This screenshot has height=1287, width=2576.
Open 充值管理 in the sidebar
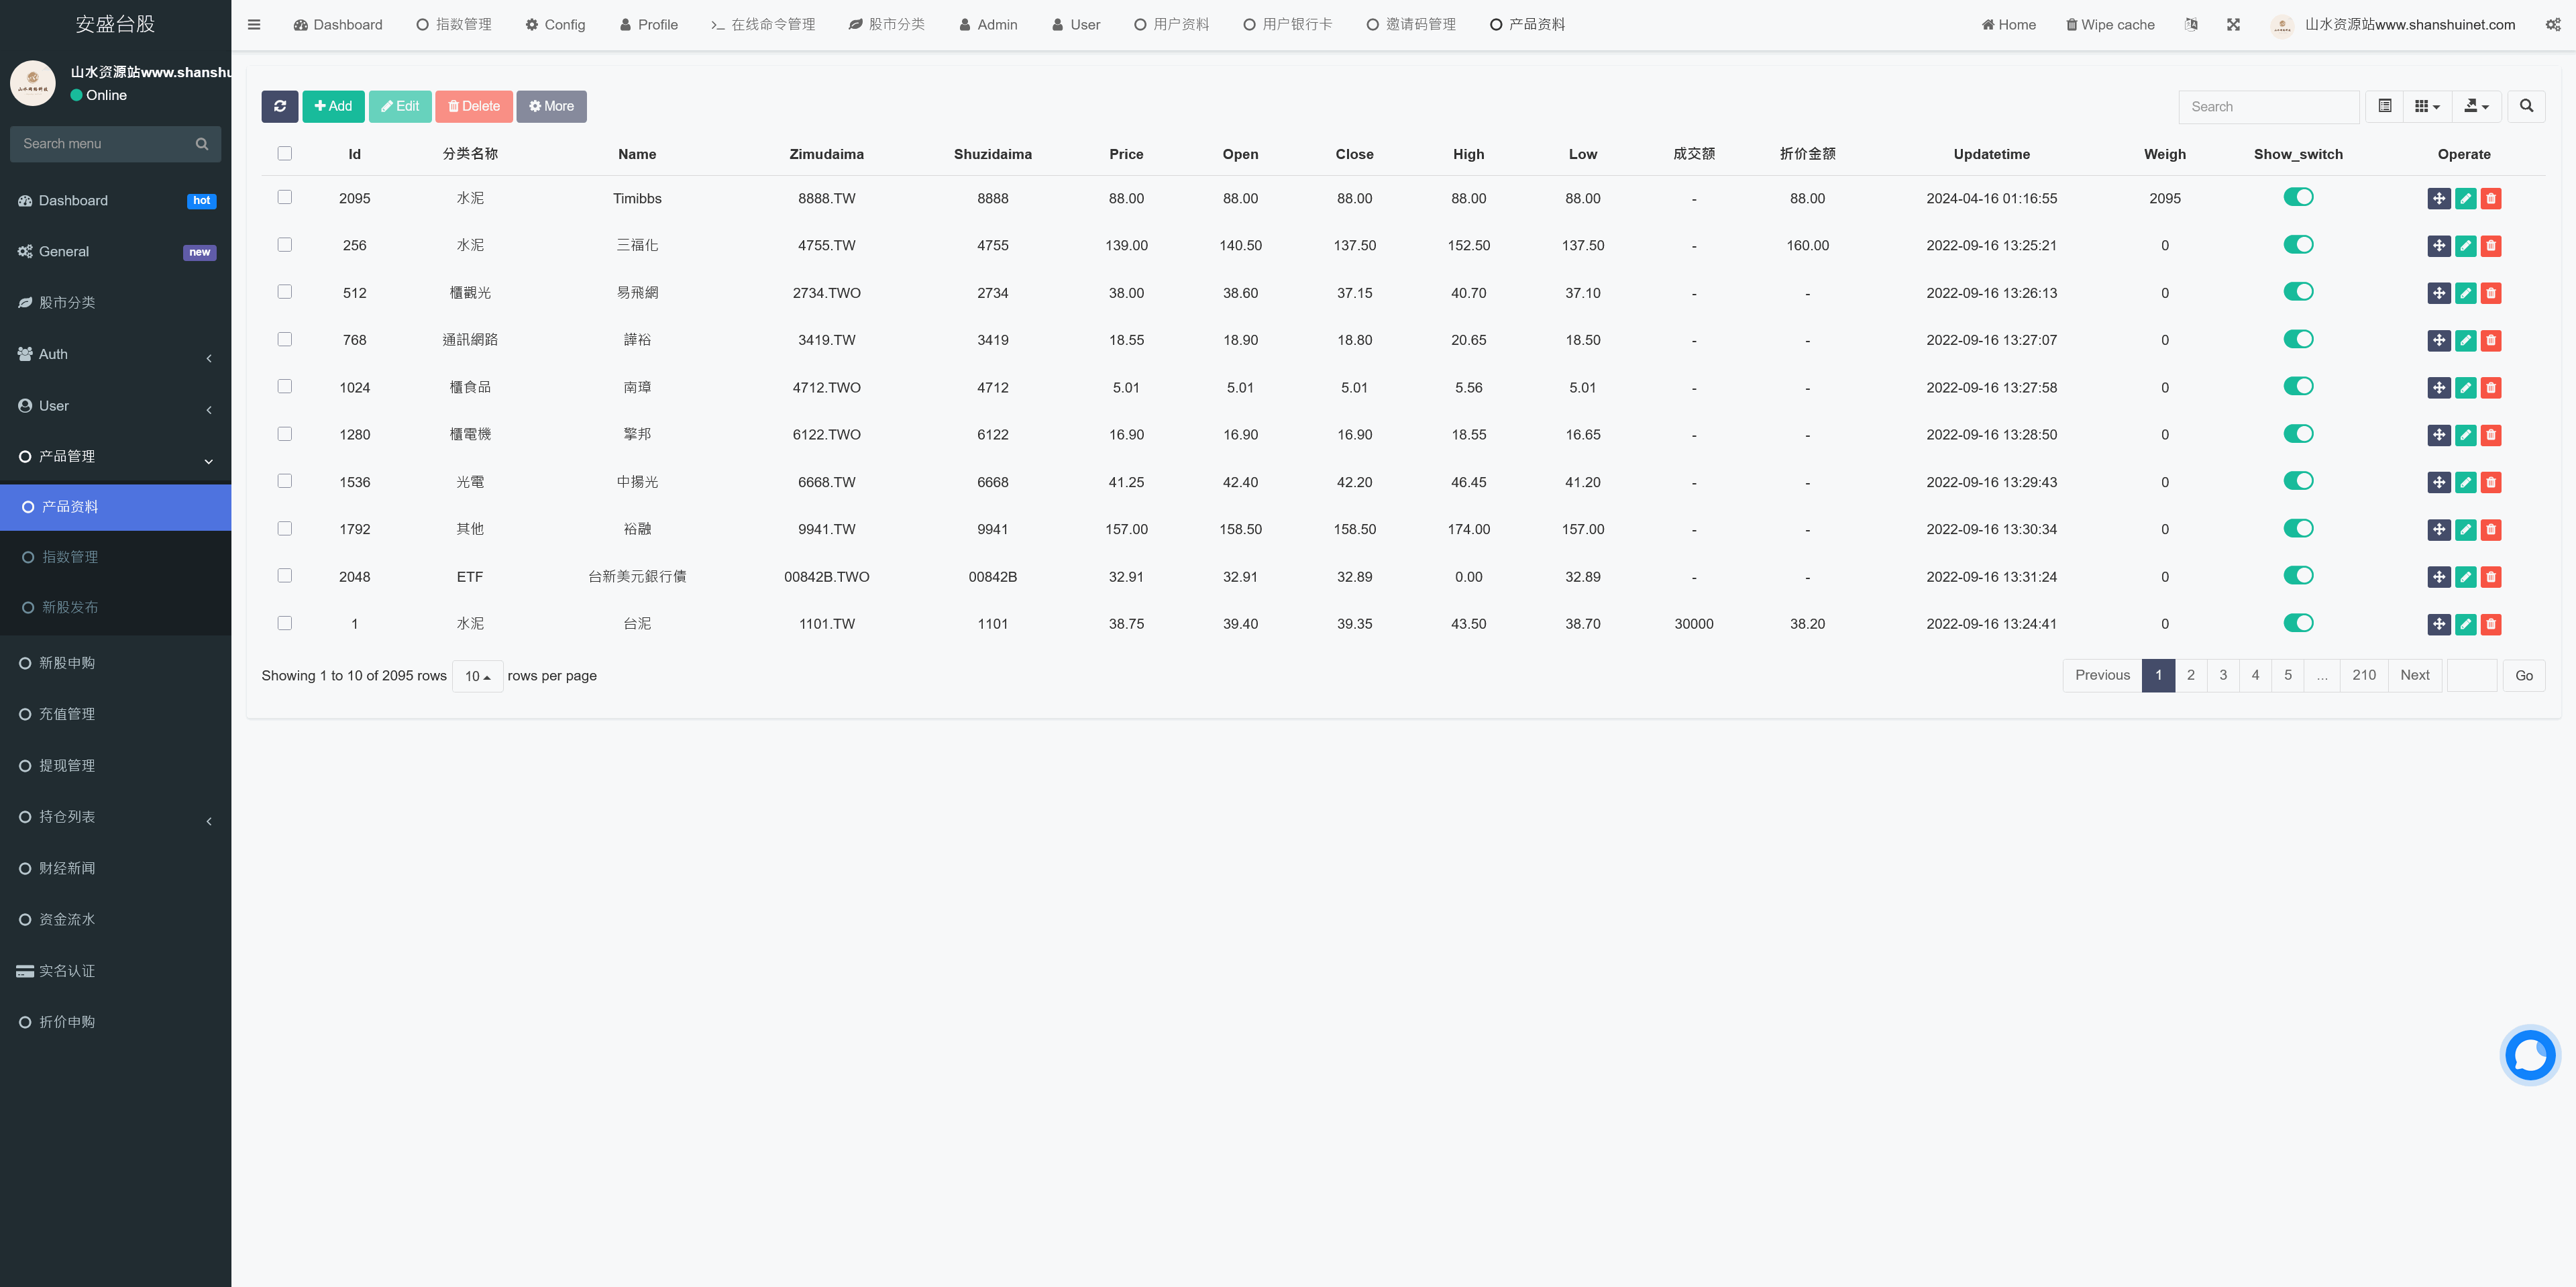(67, 714)
